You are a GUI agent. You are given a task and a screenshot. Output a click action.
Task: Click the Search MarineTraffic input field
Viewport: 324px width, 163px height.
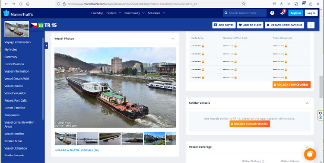[x=245, y=13]
